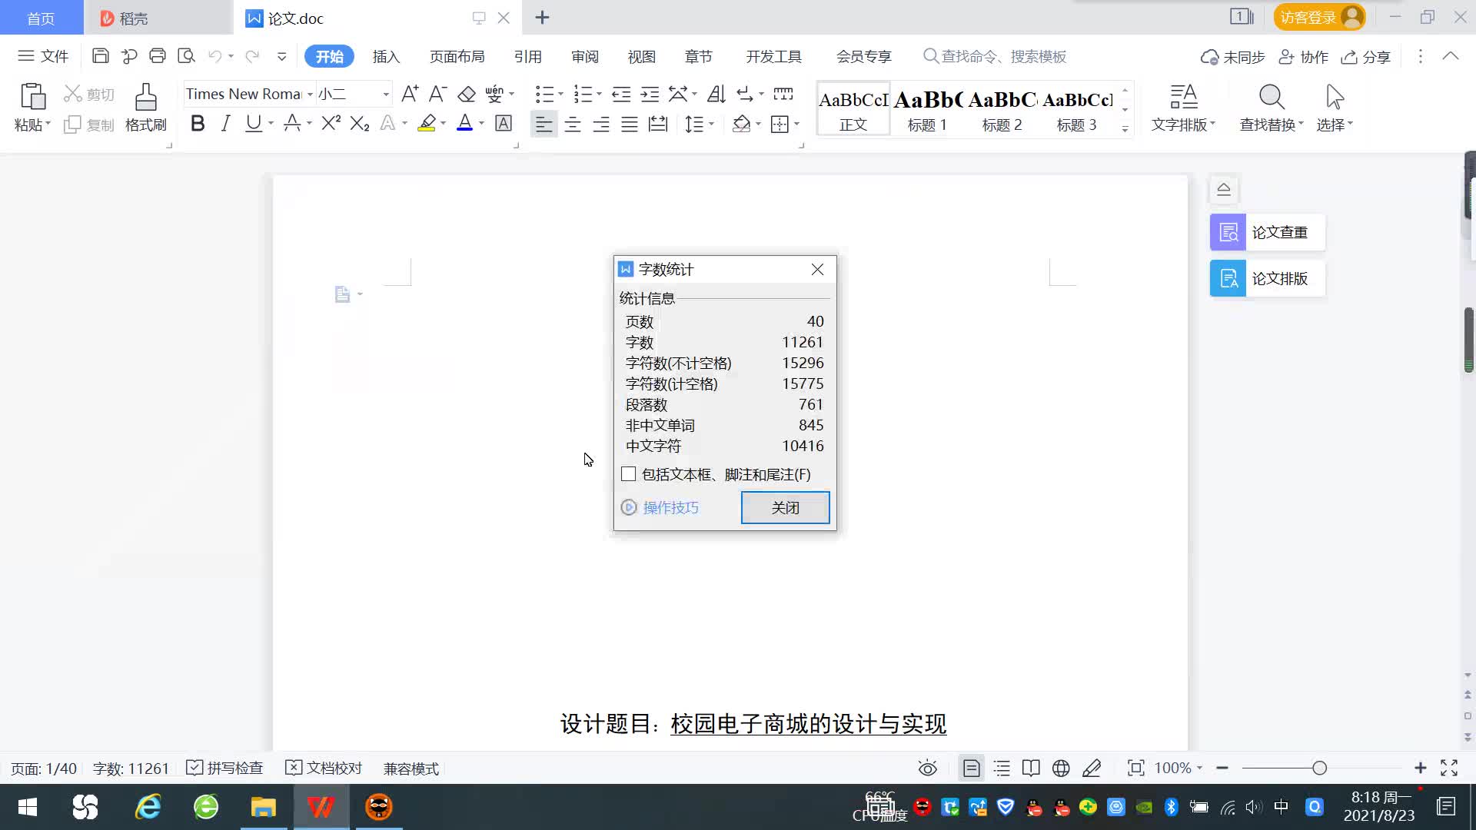The width and height of the screenshot is (1476, 830).
Task: Open the 论文查重 panel in the sidebar
Action: [x=1266, y=232]
